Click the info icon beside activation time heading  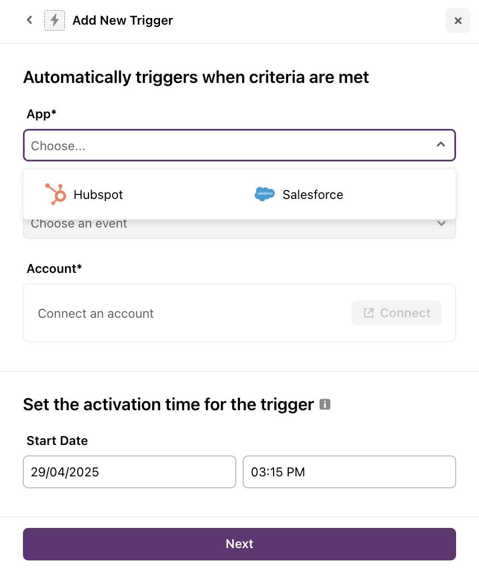click(325, 404)
